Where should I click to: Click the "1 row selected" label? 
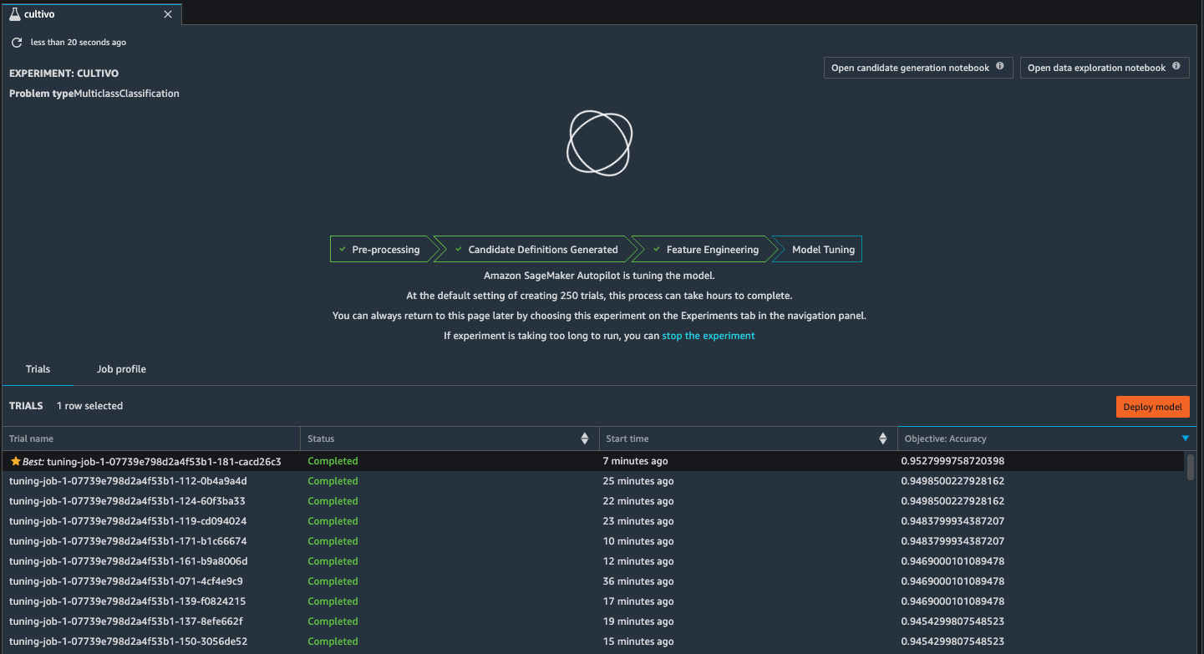89,406
